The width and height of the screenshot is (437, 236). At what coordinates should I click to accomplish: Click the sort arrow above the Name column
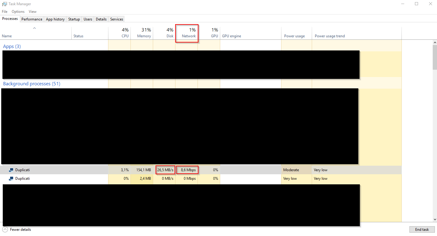(x=34, y=28)
